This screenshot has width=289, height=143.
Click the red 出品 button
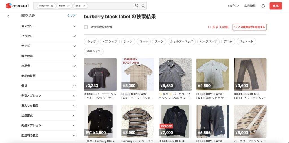275,6
